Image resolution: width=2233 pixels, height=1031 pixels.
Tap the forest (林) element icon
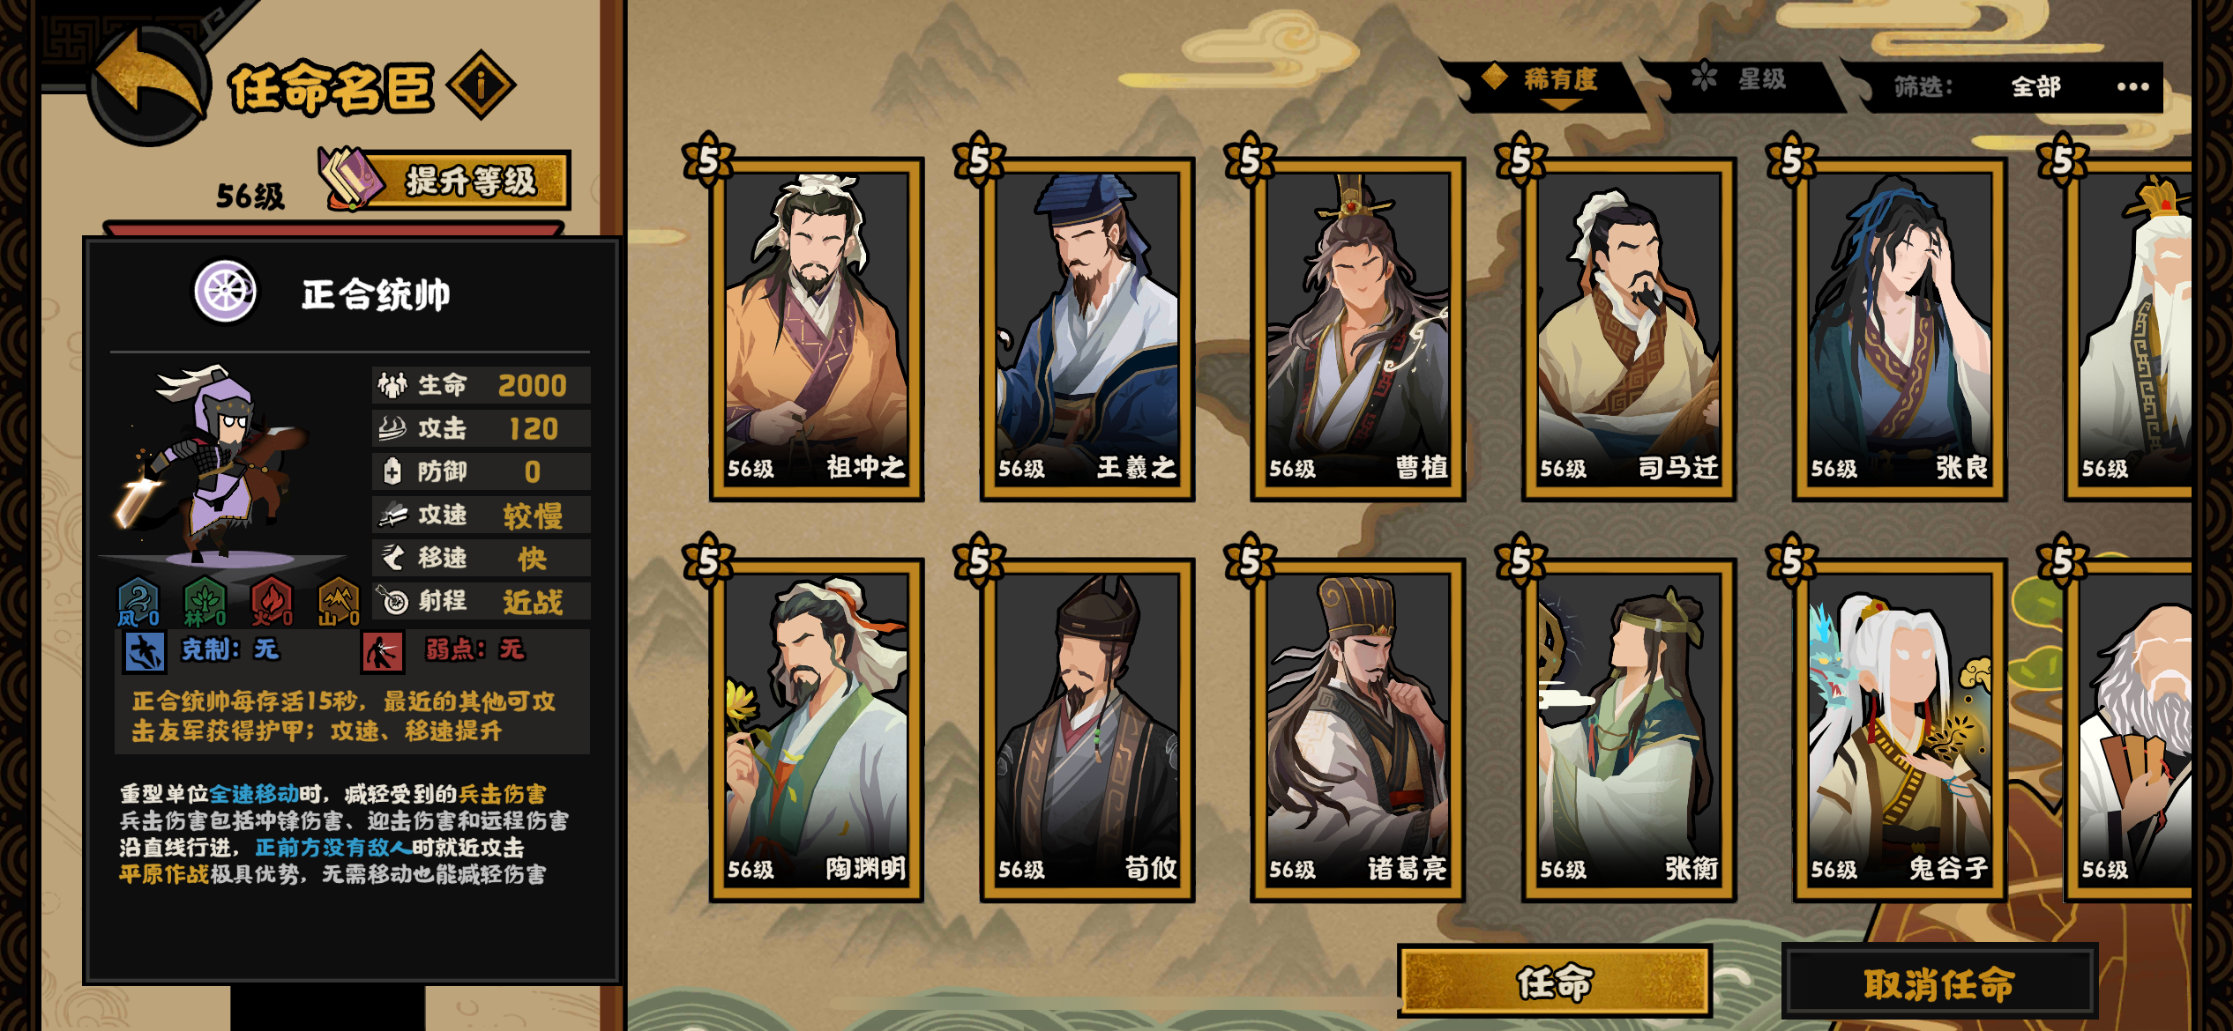[205, 602]
